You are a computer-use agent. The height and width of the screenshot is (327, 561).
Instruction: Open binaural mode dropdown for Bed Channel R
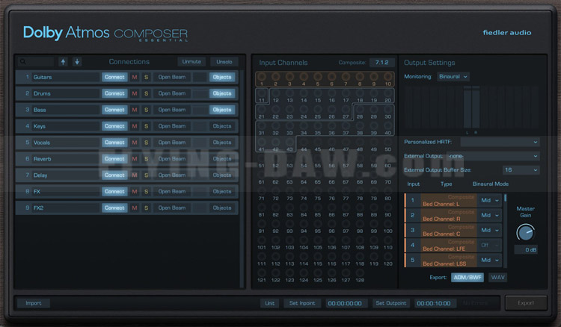(x=490, y=215)
